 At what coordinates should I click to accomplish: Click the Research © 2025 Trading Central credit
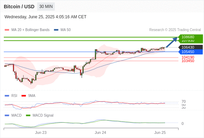coord(175,30)
